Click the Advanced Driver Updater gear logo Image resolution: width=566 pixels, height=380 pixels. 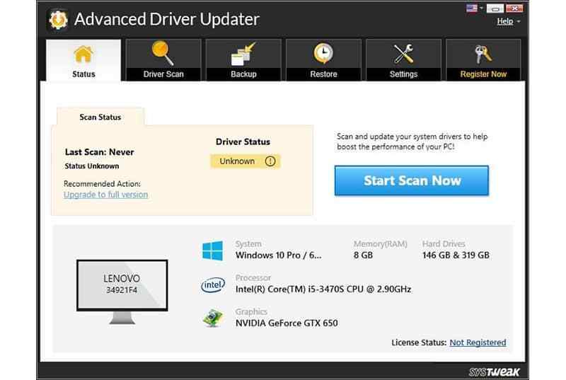point(58,20)
